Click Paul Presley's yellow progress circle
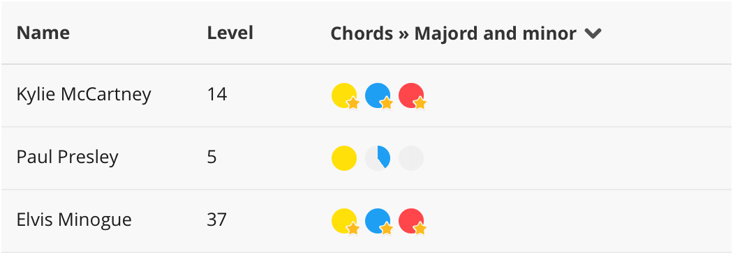The height and width of the screenshot is (253, 733). coord(344,158)
